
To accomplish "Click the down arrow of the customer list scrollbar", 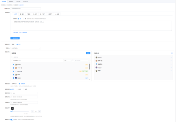I will [x=90, y=79].
